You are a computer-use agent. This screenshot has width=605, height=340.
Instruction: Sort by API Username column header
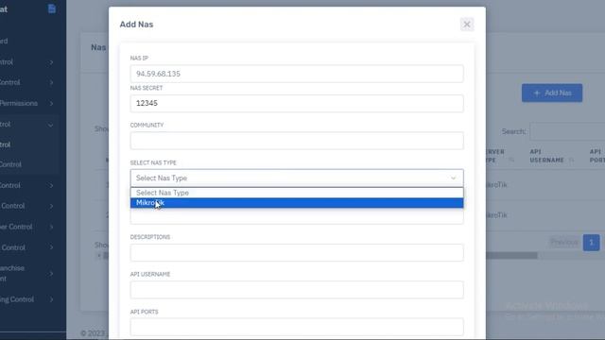coord(551,156)
